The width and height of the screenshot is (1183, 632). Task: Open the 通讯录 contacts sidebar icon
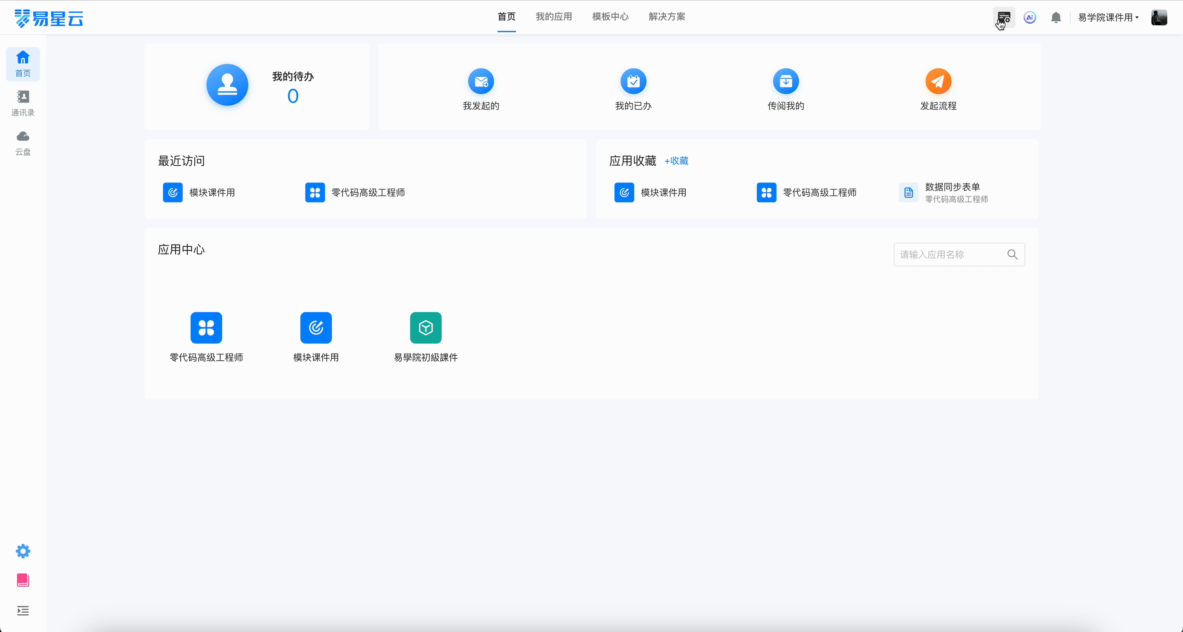pyautogui.click(x=22, y=103)
